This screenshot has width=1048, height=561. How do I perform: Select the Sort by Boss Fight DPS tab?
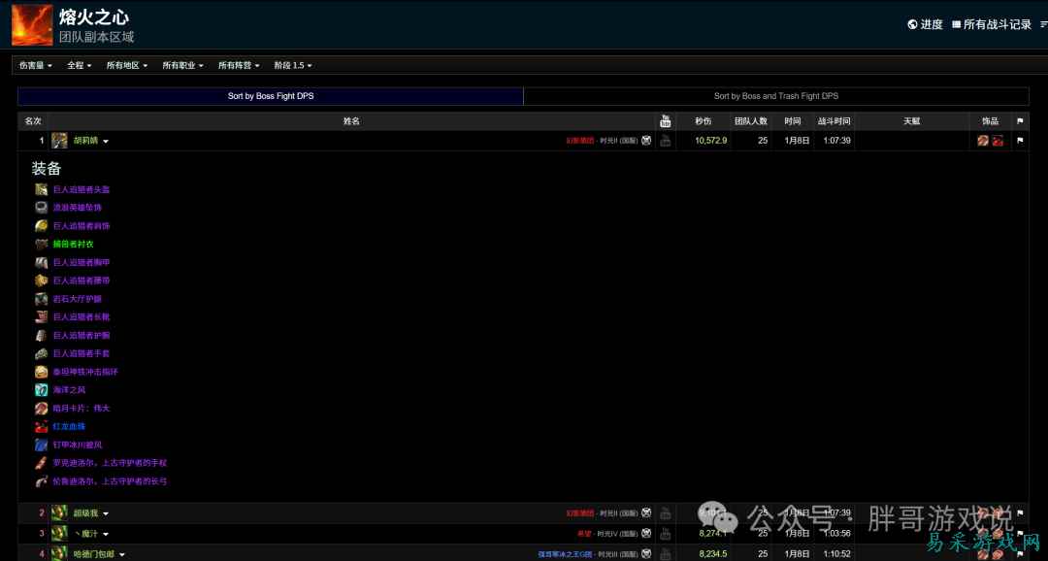271,96
